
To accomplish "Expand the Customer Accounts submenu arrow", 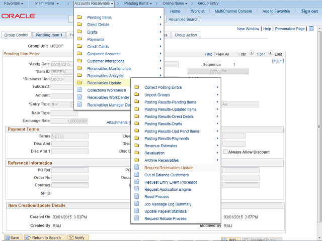I will 160,54.
